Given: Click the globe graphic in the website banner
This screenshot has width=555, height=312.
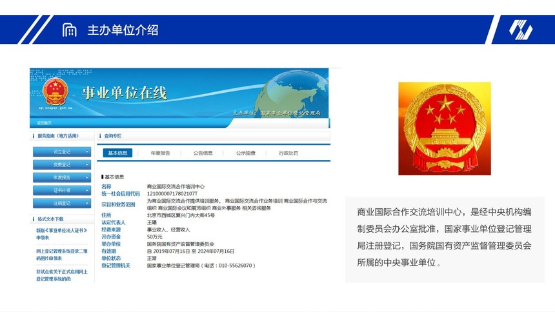Looking at the screenshot, I should coord(292,93).
